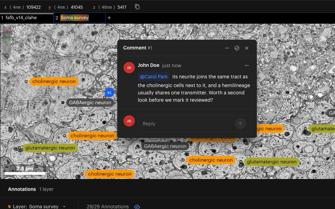Click the JD avatar beside John Doe's comment
The height and width of the screenshot is (209, 335).
pos(129,68)
